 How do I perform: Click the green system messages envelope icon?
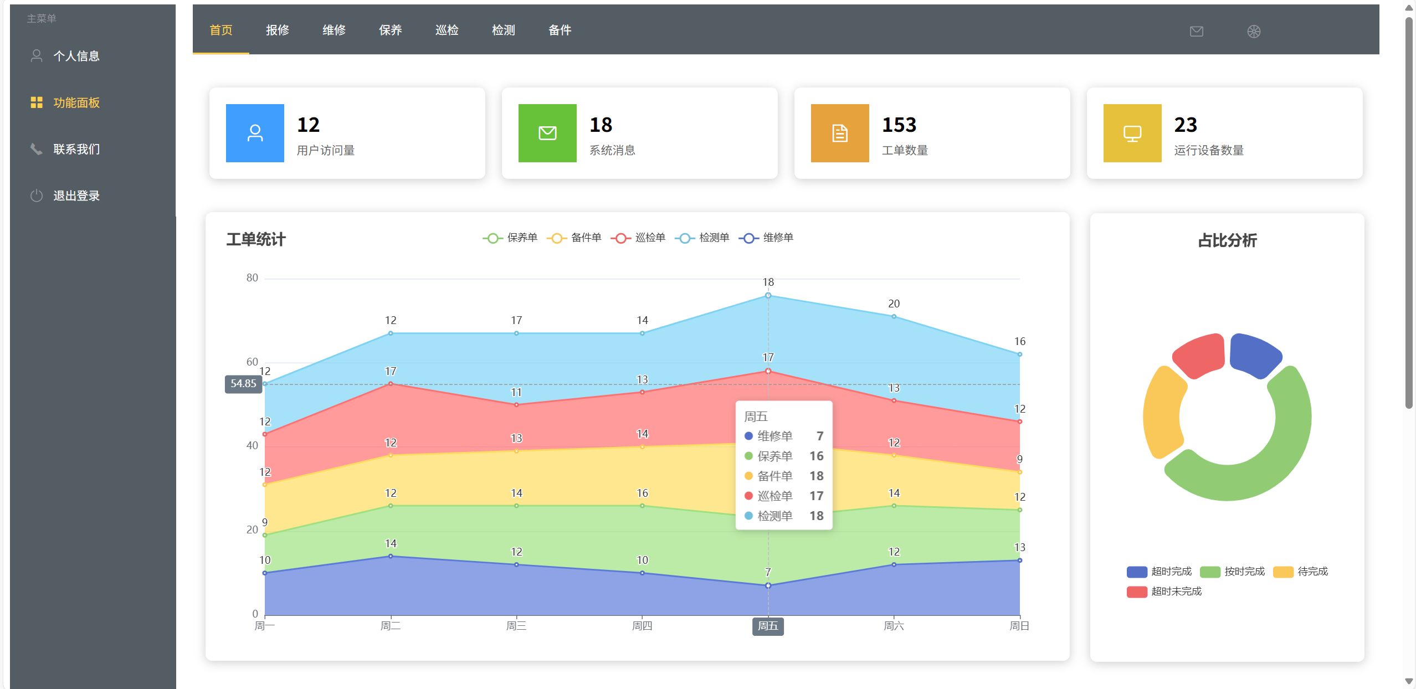click(x=547, y=133)
